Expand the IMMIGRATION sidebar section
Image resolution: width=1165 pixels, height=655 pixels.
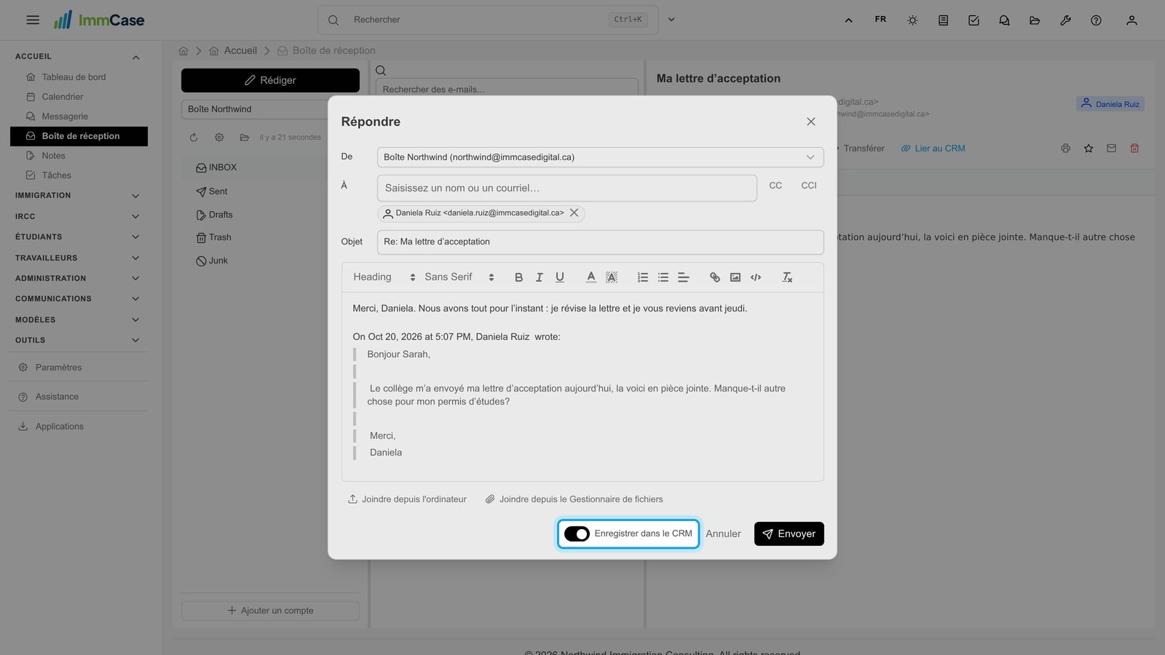point(76,196)
